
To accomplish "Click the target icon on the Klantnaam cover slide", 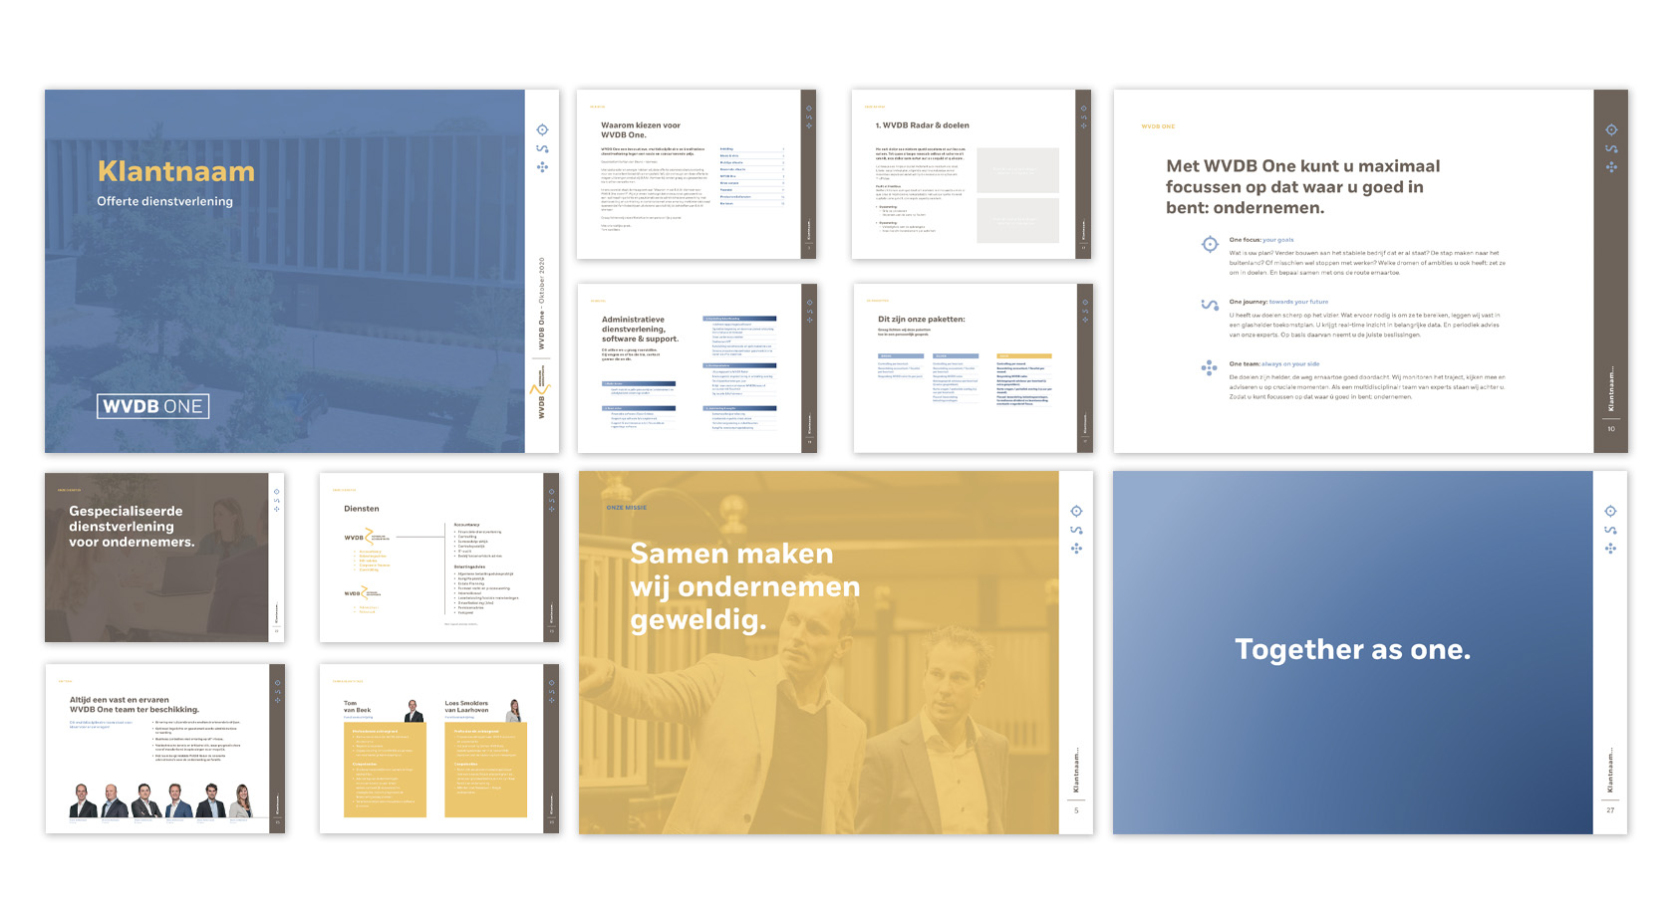I will (x=542, y=130).
